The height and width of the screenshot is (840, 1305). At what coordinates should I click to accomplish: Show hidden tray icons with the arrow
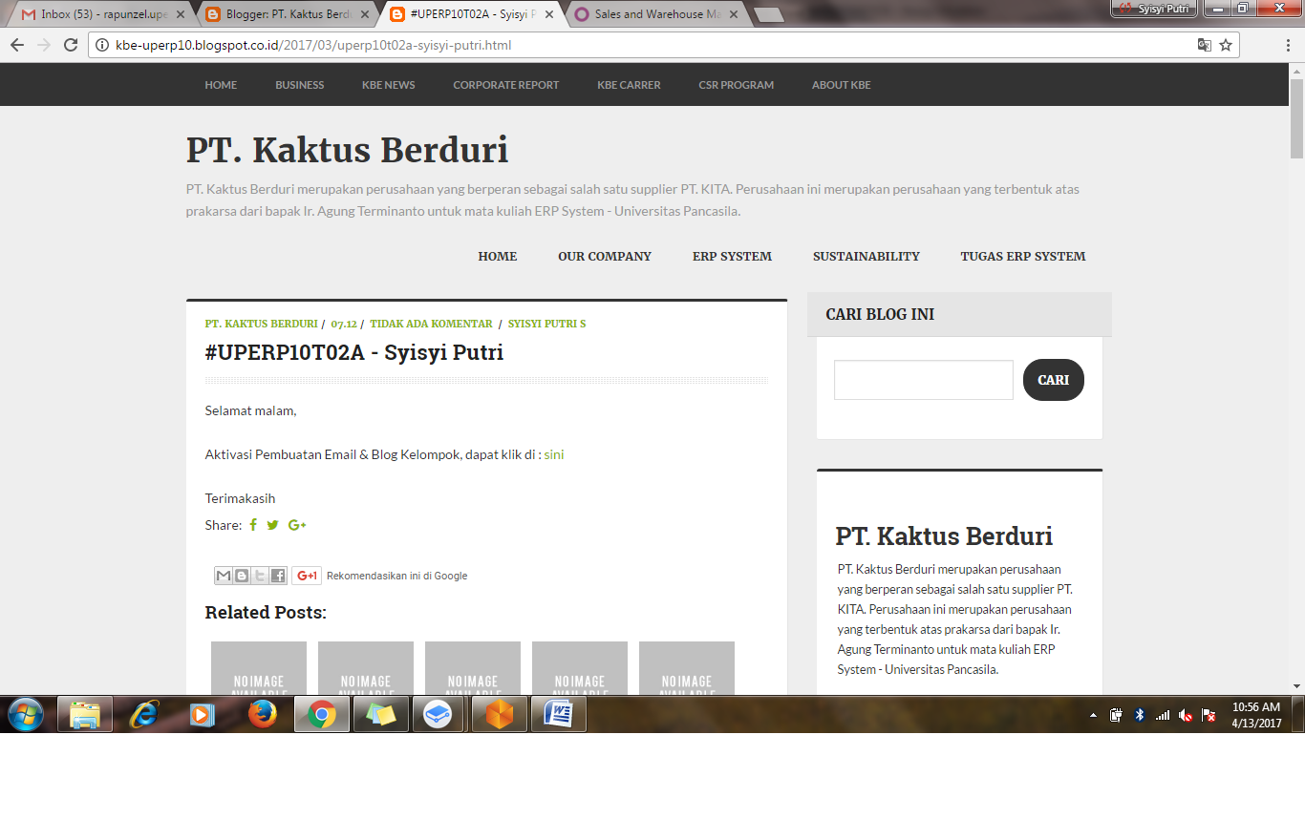[x=1093, y=715]
